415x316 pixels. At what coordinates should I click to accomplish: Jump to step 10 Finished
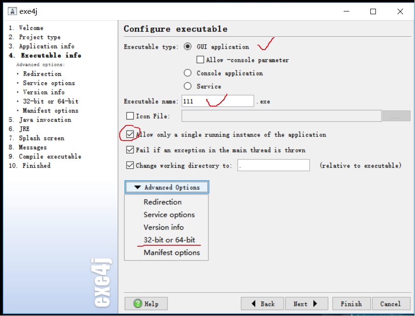coord(29,165)
